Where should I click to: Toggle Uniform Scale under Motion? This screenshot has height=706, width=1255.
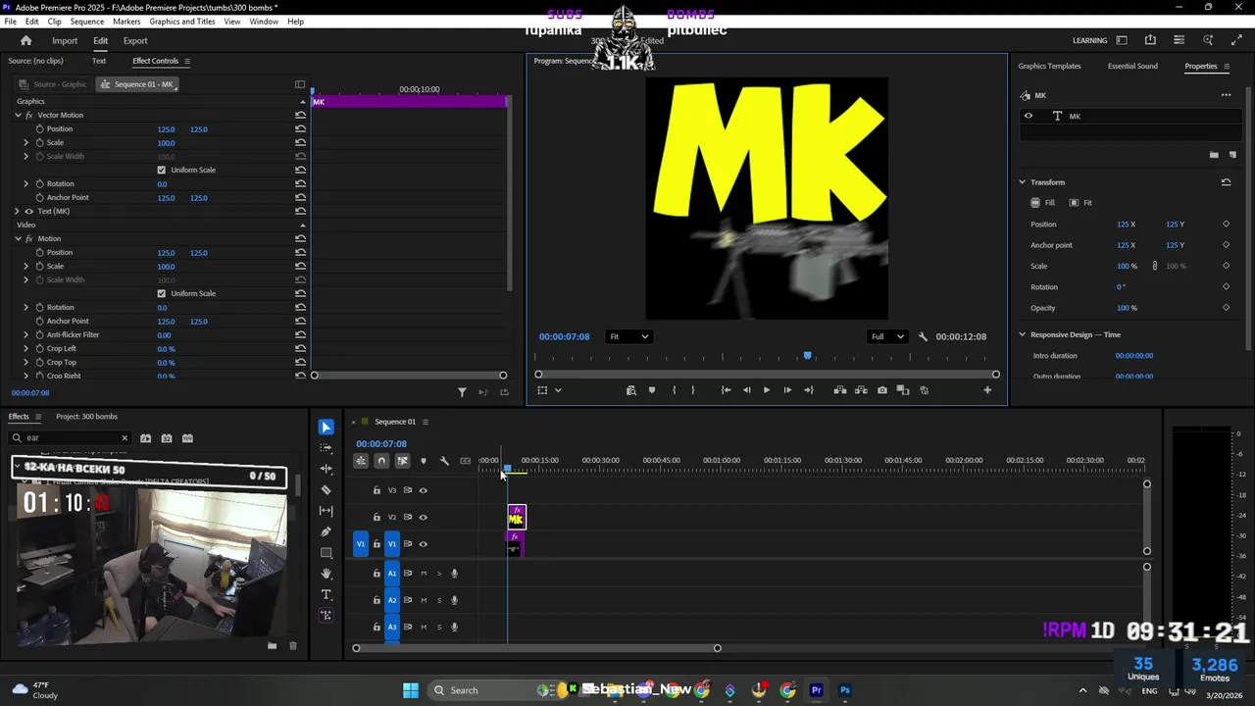coord(162,293)
